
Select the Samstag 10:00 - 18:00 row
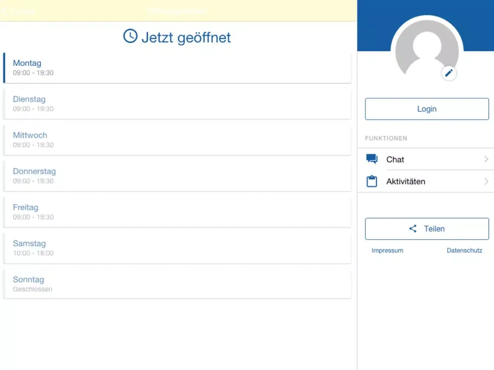(177, 248)
